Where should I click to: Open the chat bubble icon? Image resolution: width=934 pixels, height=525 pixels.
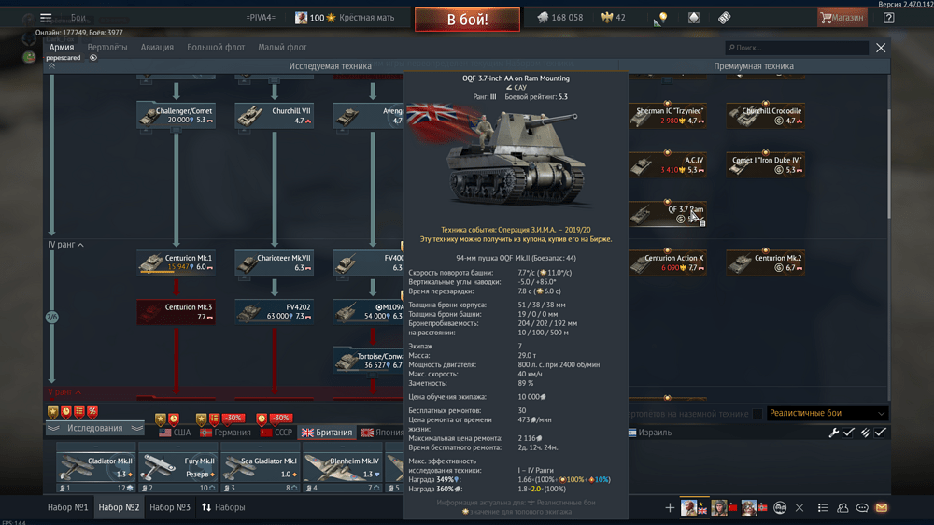pyautogui.click(x=862, y=508)
